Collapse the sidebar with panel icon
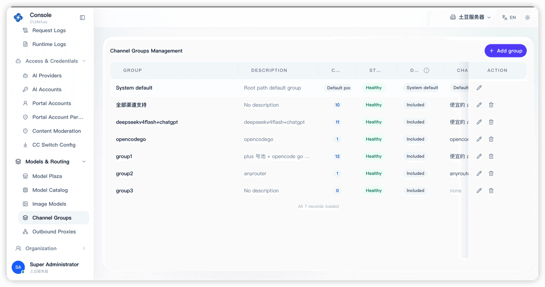 point(82,17)
